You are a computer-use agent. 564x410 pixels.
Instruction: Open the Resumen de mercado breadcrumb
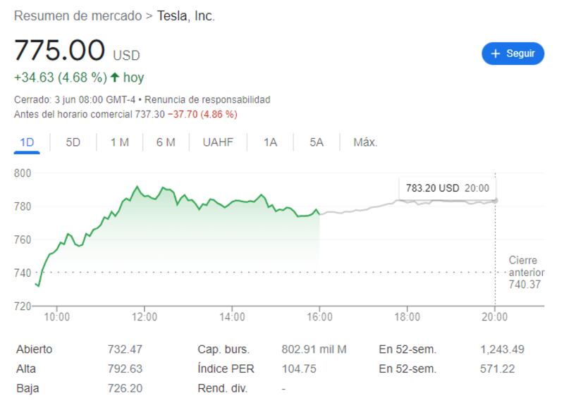click(x=78, y=15)
